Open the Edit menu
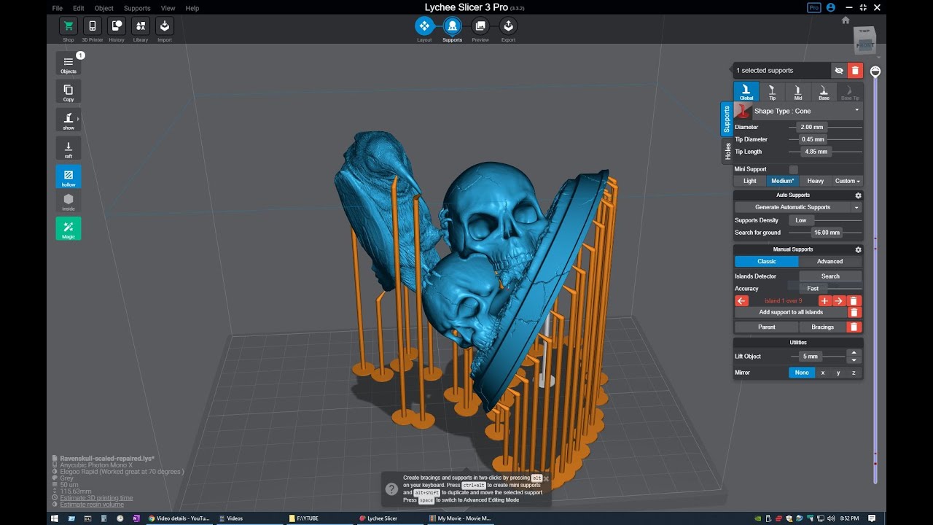 coord(79,8)
